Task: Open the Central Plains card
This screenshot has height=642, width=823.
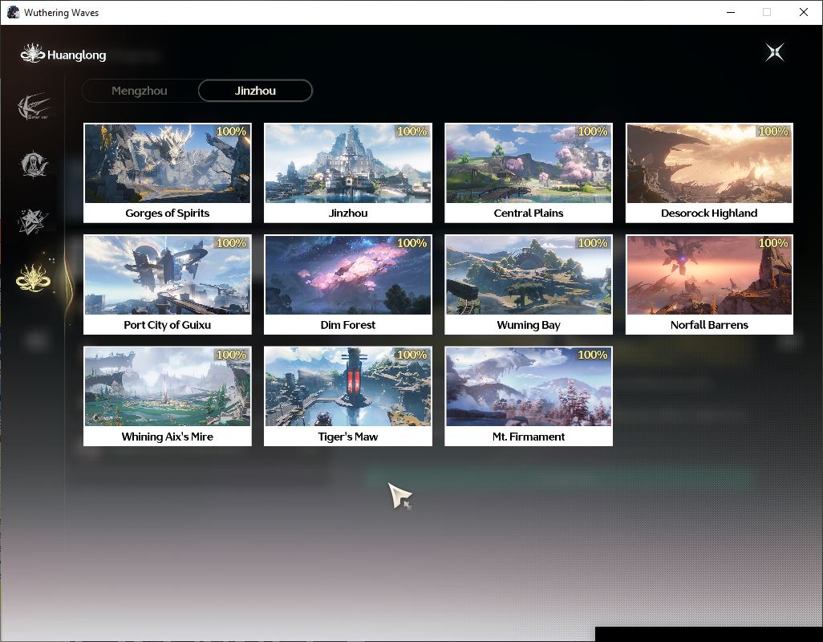Action: click(x=529, y=173)
